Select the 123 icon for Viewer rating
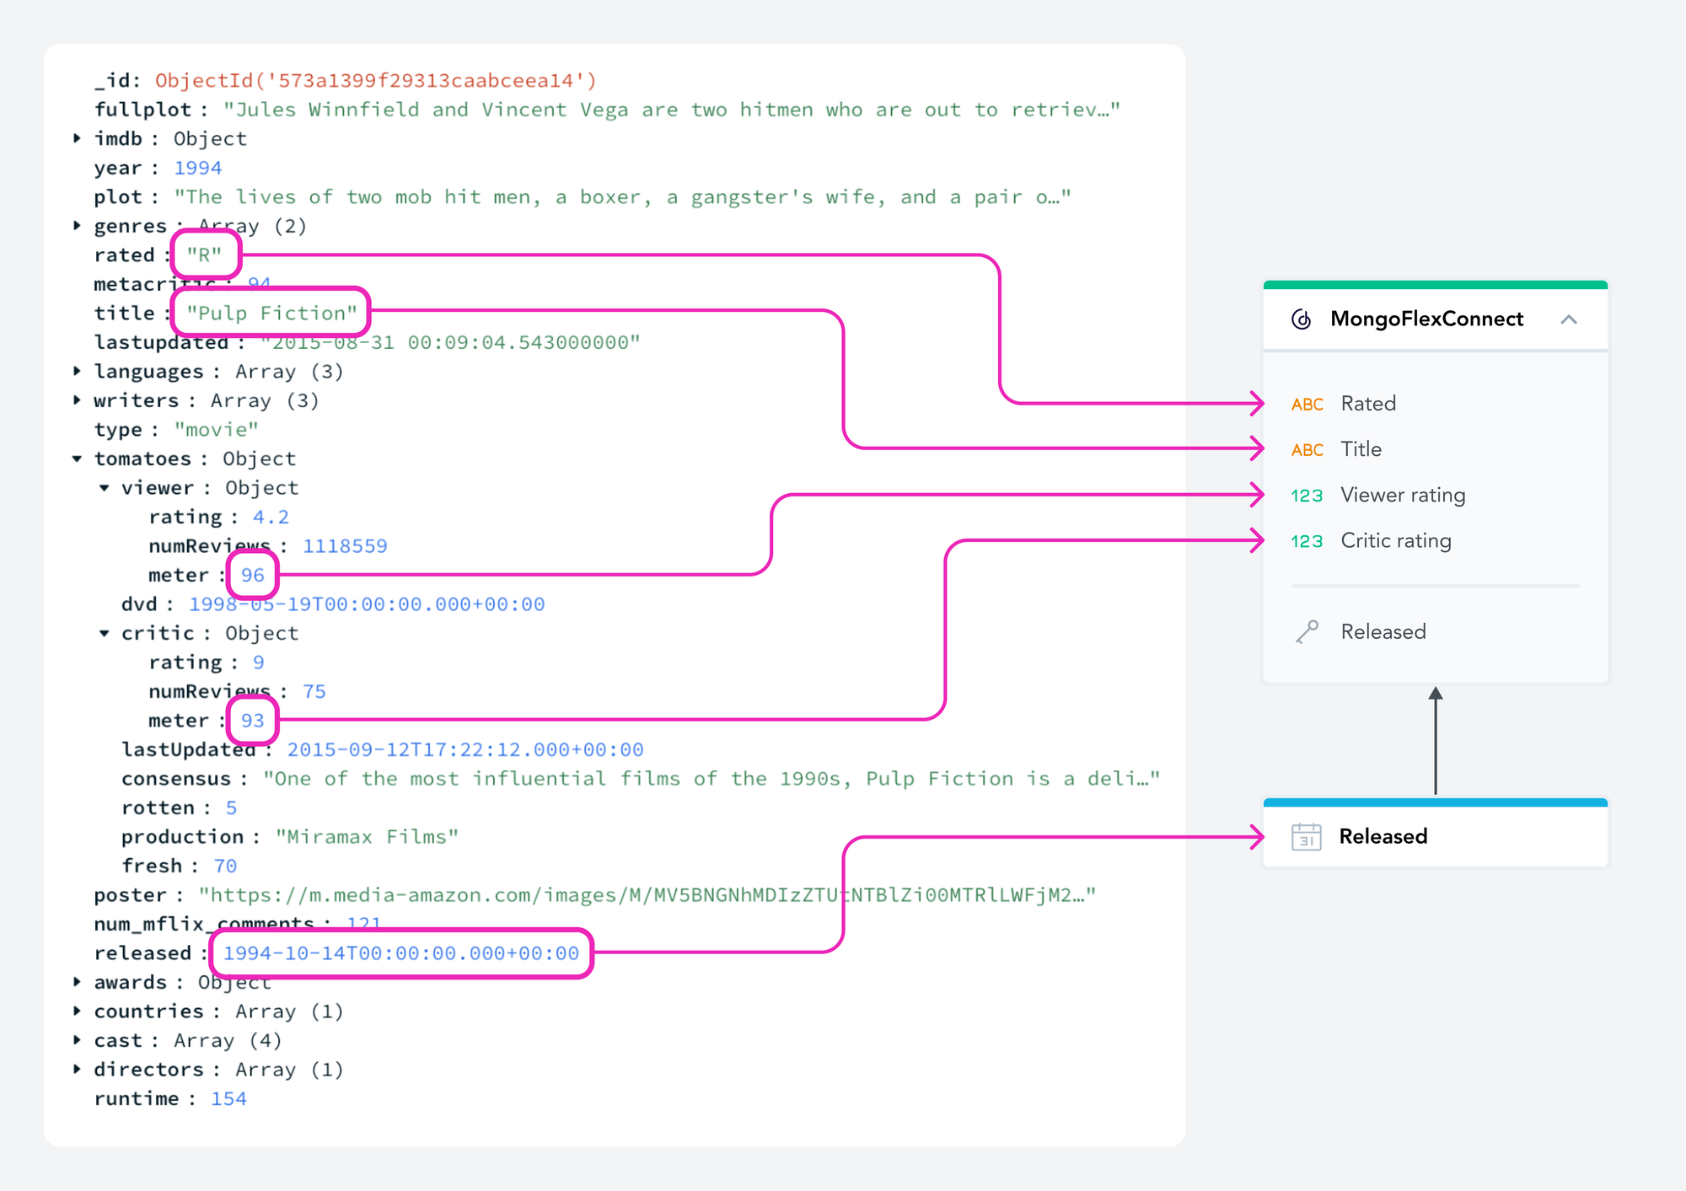Viewport: 1686px width, 1191px height. point(1306,496)
